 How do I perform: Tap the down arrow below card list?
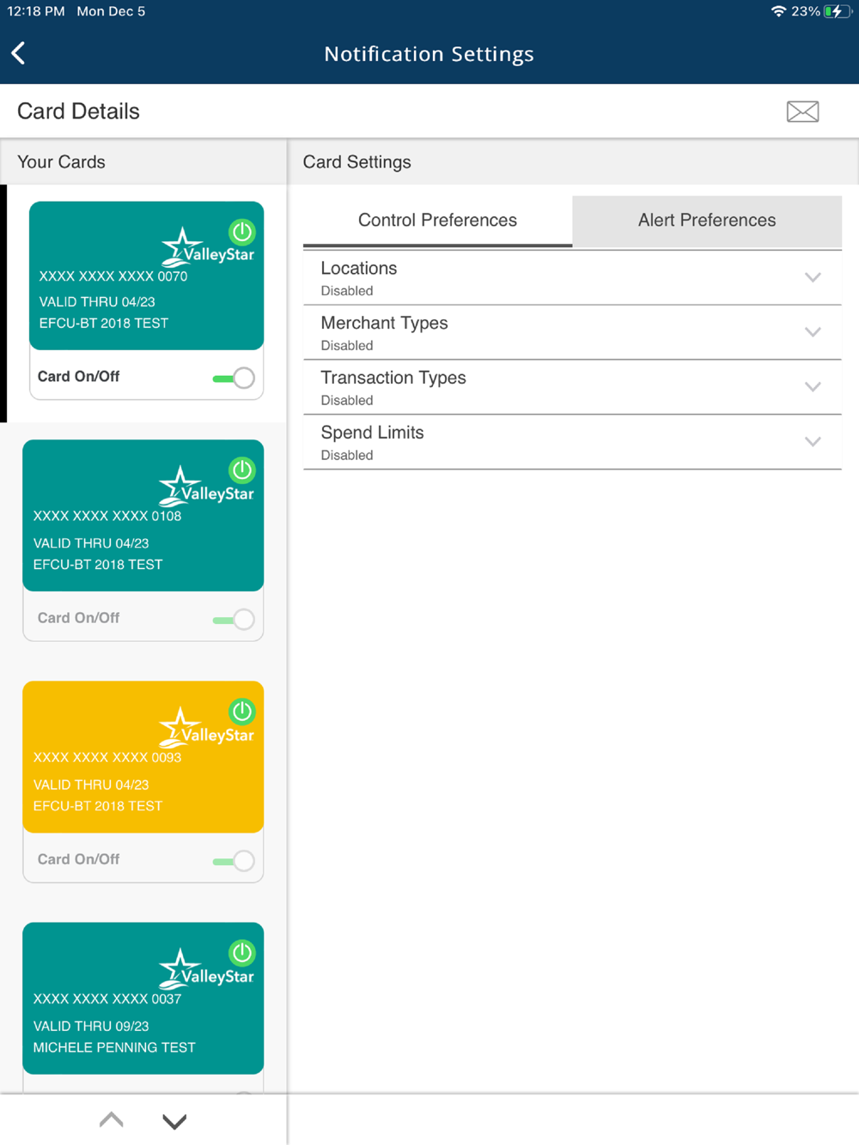pyautogui.click(x=174, y=1121)
